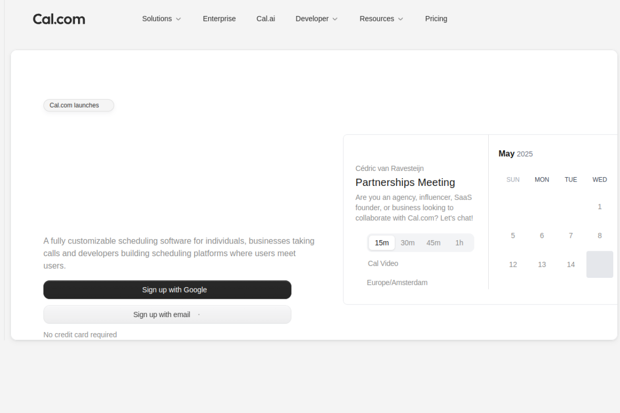620x413 pixels.
Task: Click the Resources menu label
Action: click(x=377, y=19)
